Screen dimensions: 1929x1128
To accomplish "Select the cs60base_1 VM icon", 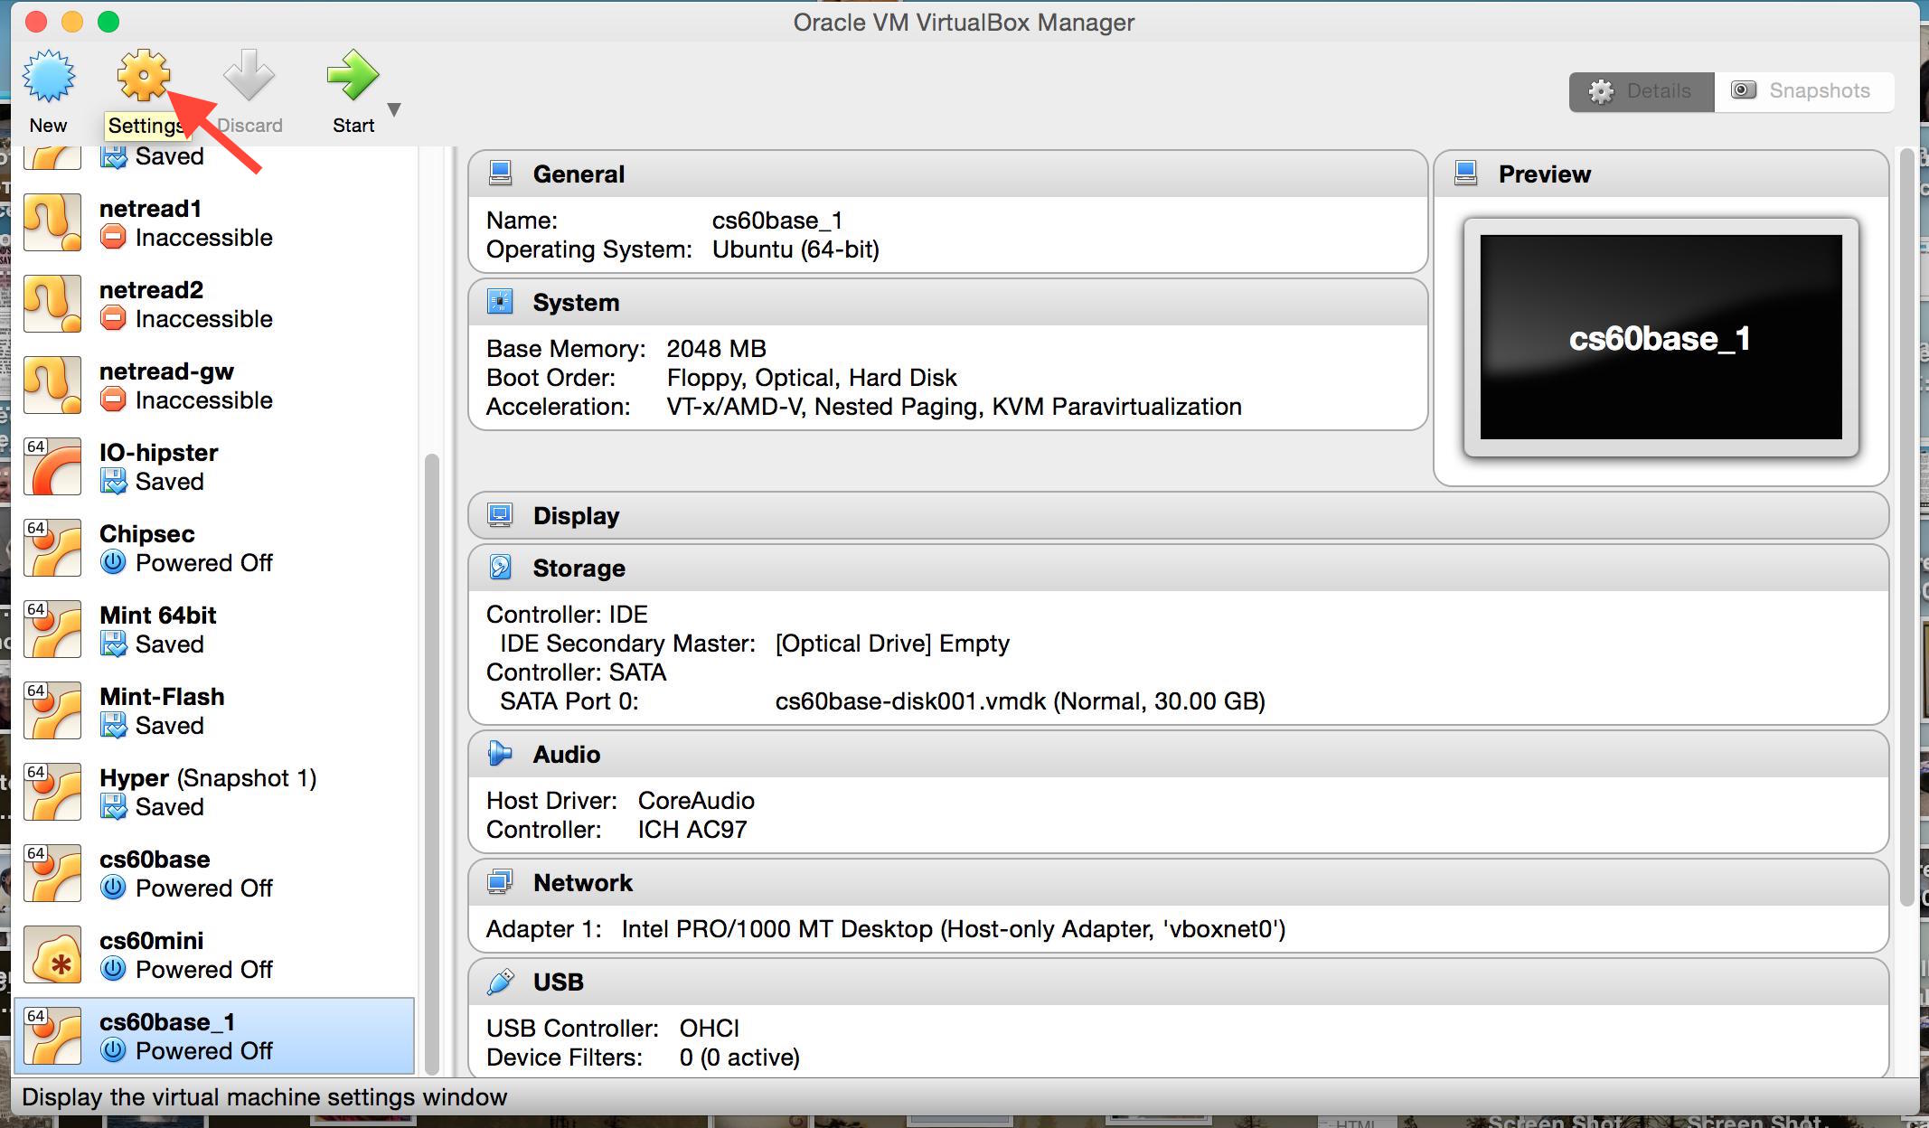I will click(x=52, y=1036).
